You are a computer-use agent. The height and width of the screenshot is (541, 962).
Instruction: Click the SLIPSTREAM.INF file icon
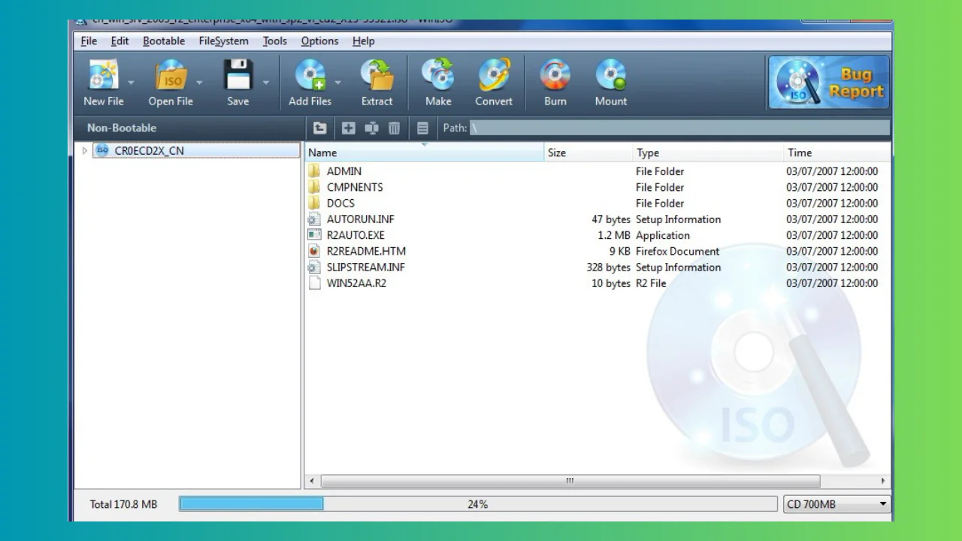[x=314, y=267]
